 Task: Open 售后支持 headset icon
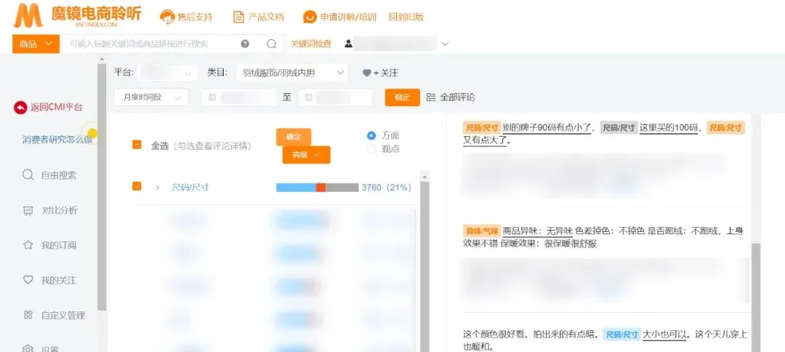click(167, 17)
